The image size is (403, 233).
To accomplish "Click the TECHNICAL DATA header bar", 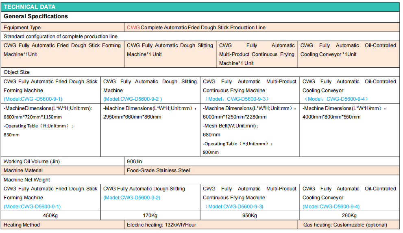I will click(30, 7).
